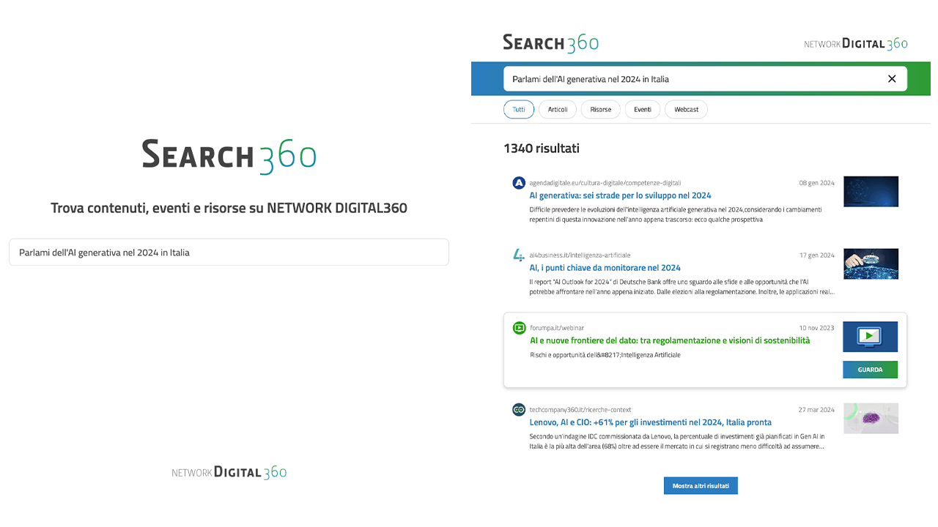Image resolution: width=938 pixels, height=527 pixels.
Task: Clear the search query with X icon
Action: tap(892, 79)
